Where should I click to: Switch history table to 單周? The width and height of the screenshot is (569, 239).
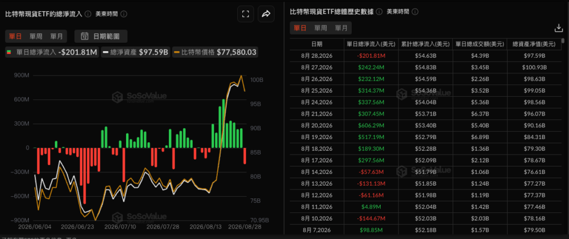(x=321, y=28)
